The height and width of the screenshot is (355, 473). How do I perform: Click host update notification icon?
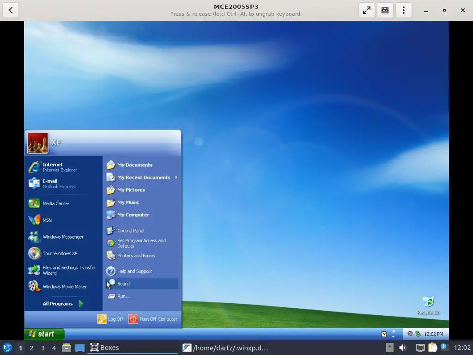pyautogui.click(x=444, y=347)
